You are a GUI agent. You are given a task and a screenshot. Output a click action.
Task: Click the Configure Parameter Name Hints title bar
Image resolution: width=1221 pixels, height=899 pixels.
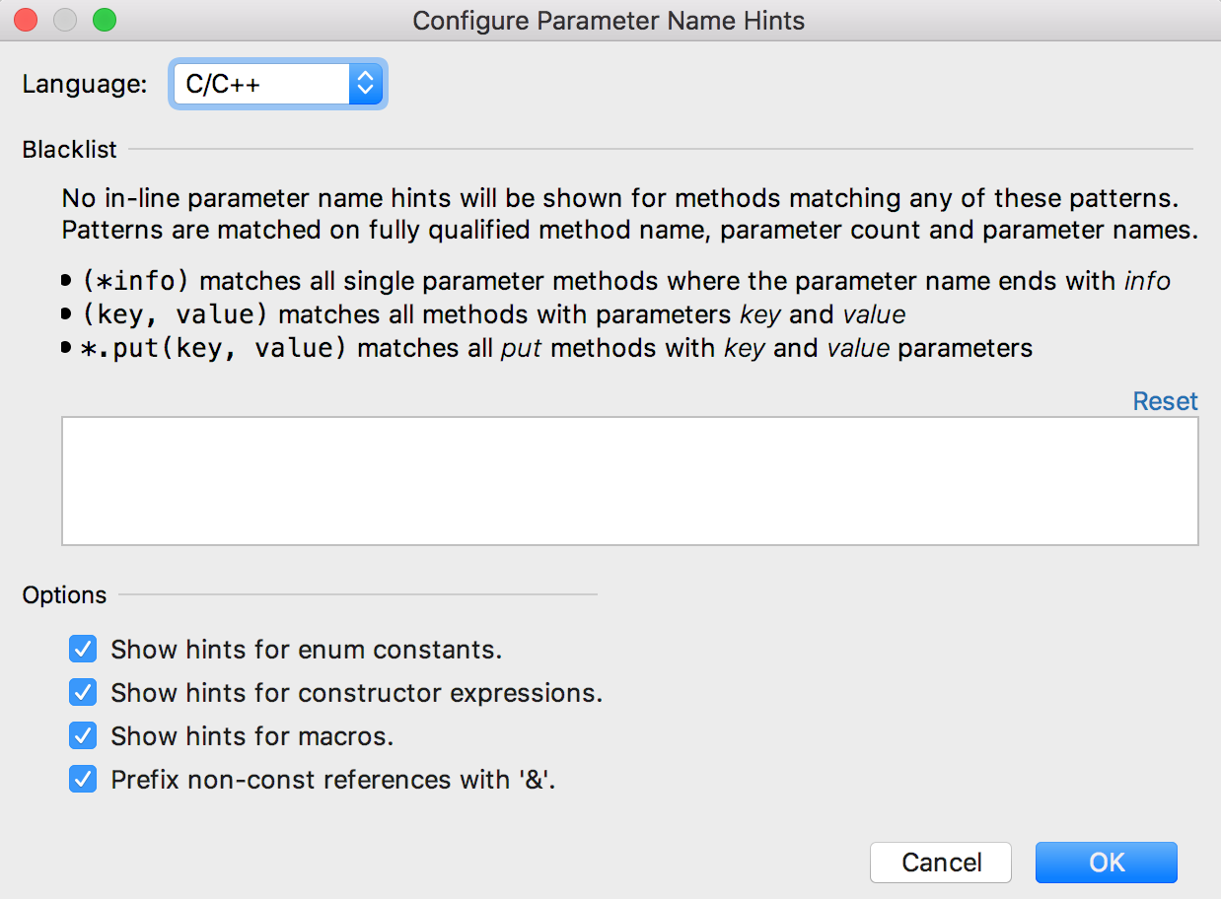click(609, 20)
